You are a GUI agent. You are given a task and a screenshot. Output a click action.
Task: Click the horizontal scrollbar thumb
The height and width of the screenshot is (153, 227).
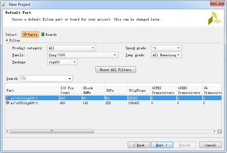[52, 131]
